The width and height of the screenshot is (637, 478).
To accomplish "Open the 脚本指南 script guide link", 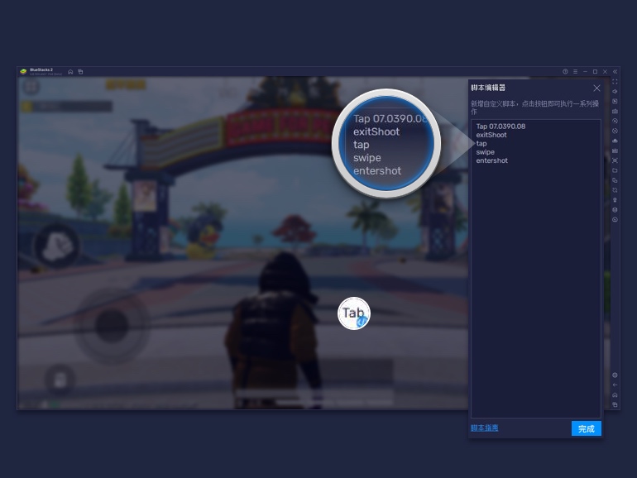I will tap(485, 428).
